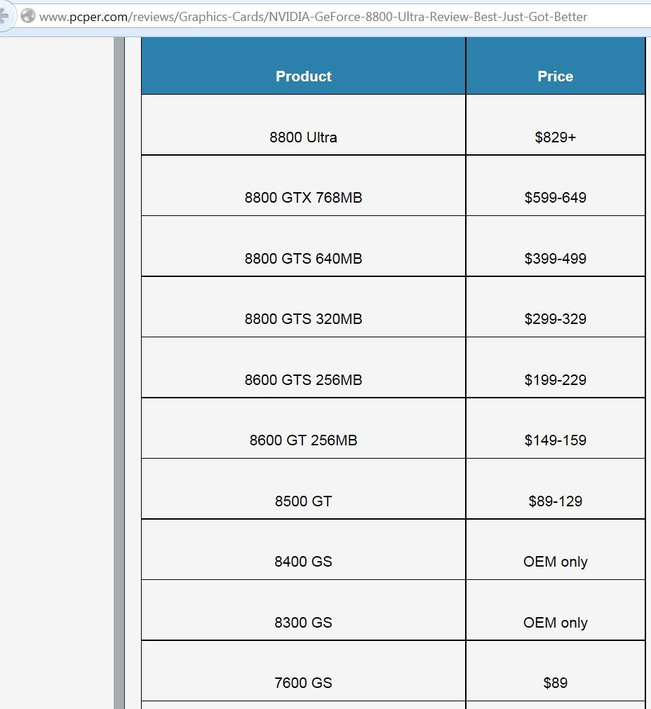Click the globe site identity icon
The height and width of the screenshot is (709, 651).
point(28,16)
